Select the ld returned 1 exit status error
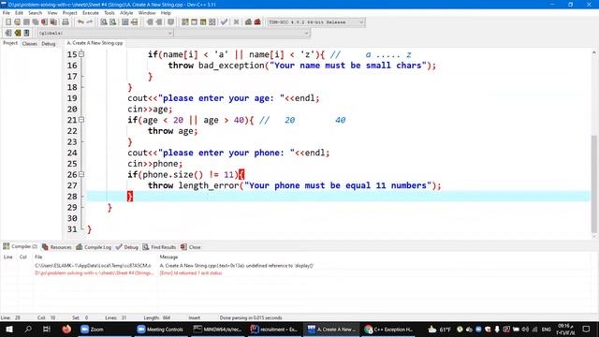 pos(191,272)
